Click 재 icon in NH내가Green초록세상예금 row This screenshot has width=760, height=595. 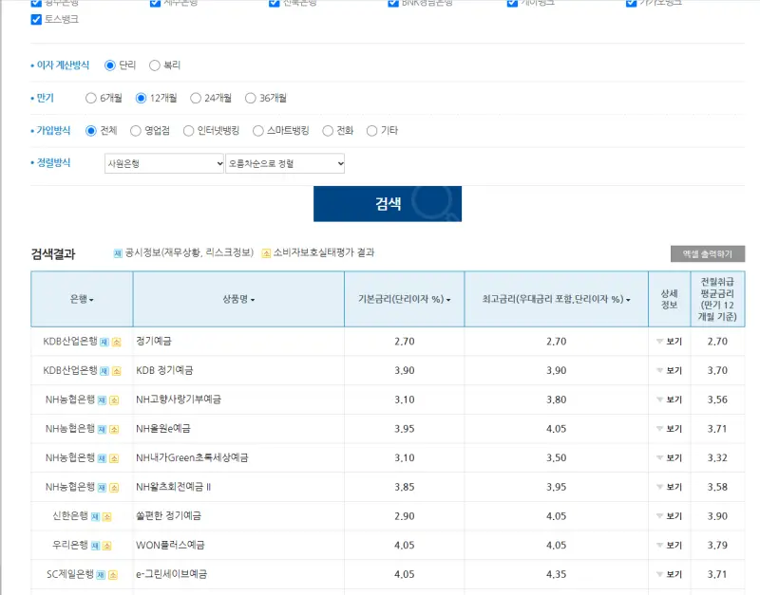(102, 458)
